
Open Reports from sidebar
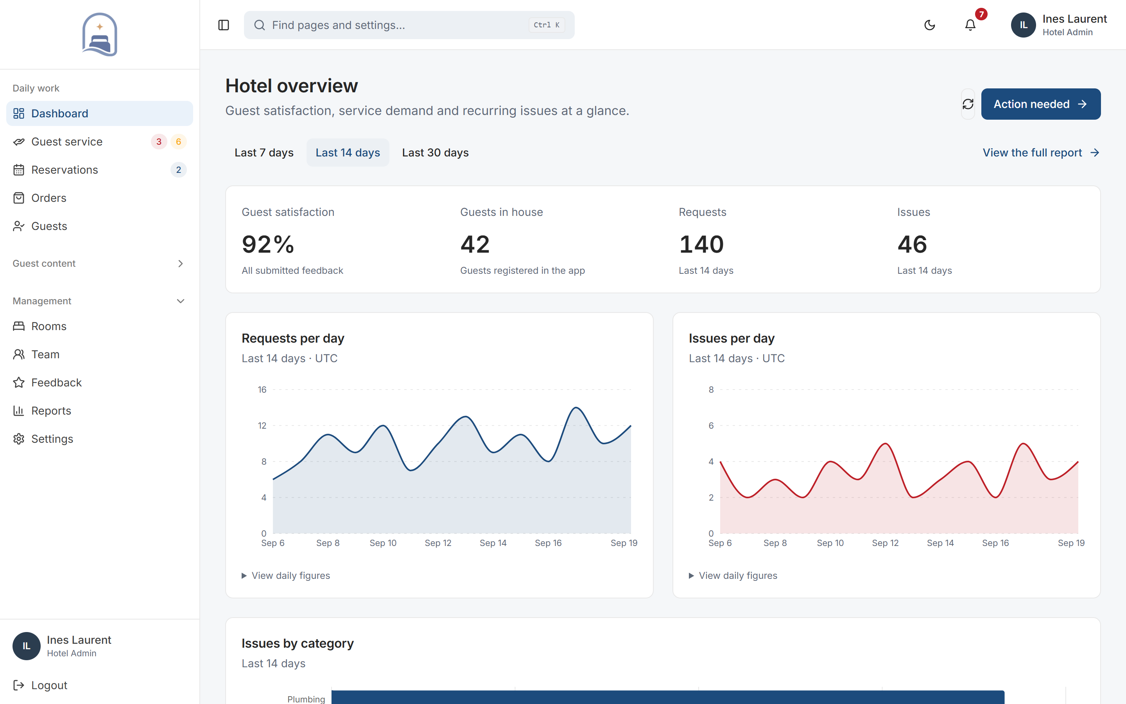point(100,411)
